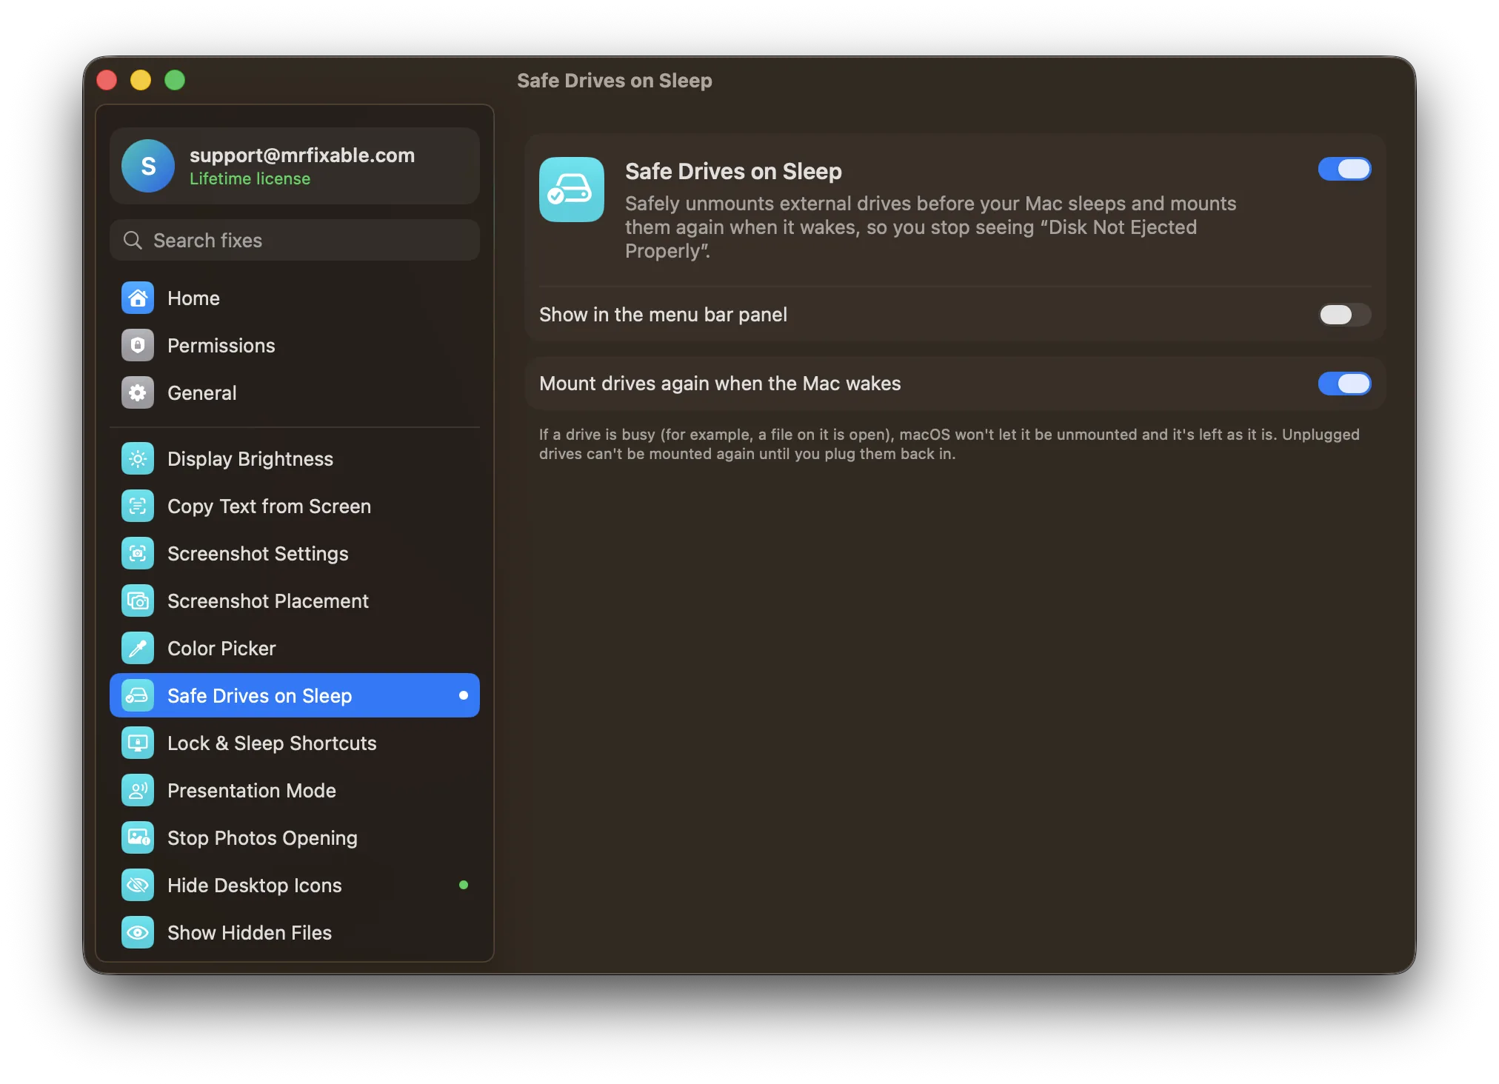
Task: Open Show Hidden Files label
Action: point(250,932)
